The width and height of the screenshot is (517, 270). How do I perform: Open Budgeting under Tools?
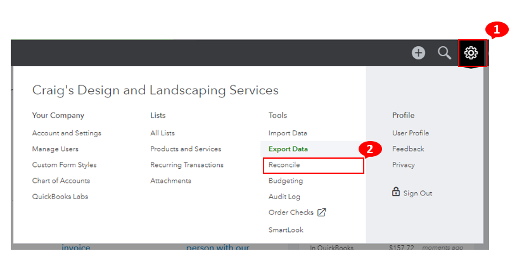pyautogui.click(x=286, y=181)
